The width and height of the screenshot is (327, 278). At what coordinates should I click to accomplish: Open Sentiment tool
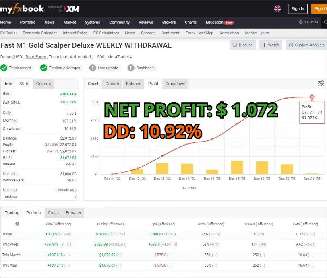[x=170, y=33]
